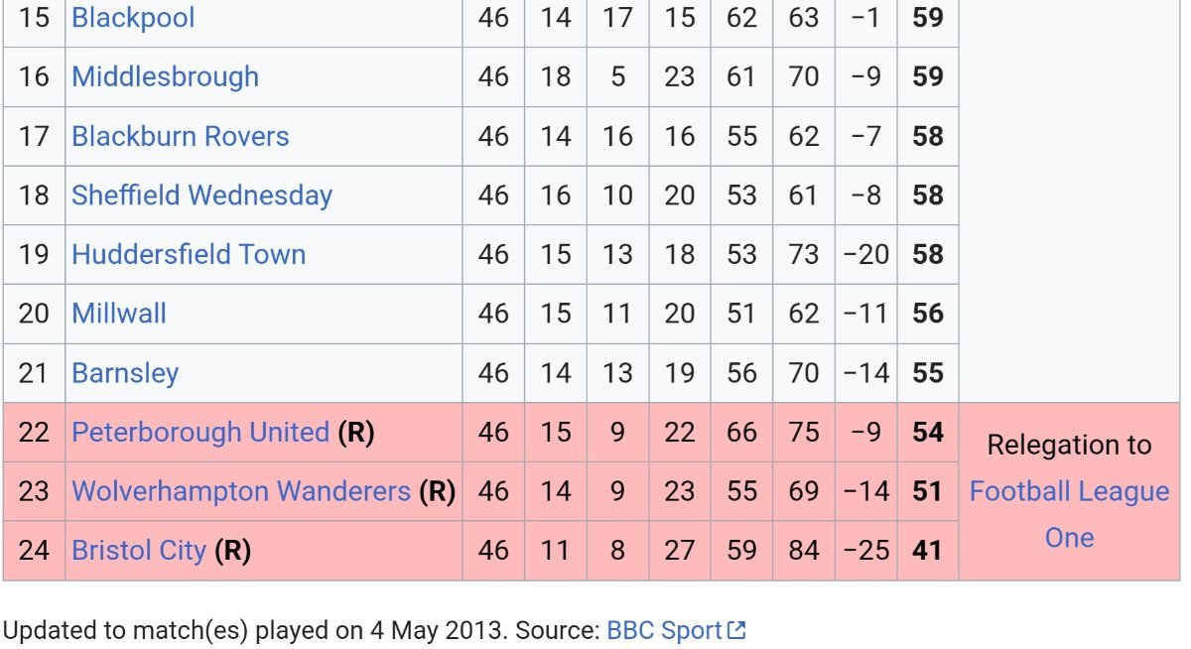Image resolution: width=1191 pixels, height=649 pixels.
Task: Click the 'Relegation to' text cell
Action: pyautogui.click(x=1069, y=446)
